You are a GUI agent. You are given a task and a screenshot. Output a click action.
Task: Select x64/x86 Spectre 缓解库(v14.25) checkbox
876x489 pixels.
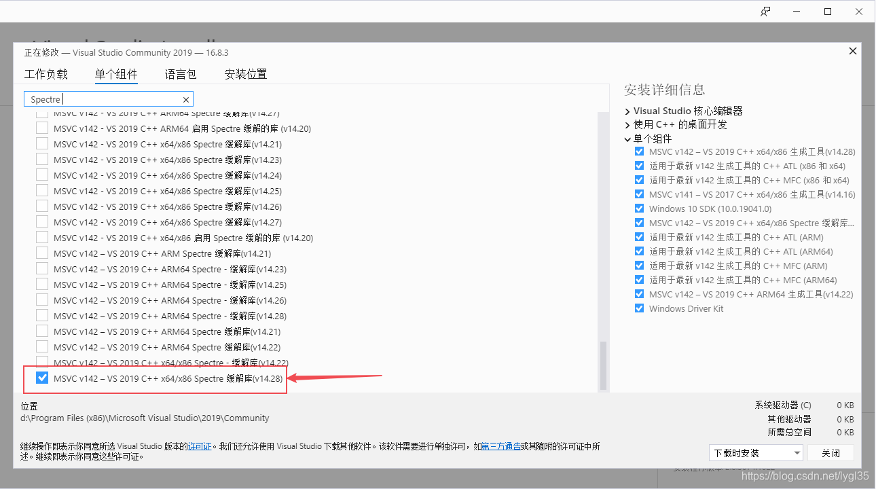coord(42,191)
